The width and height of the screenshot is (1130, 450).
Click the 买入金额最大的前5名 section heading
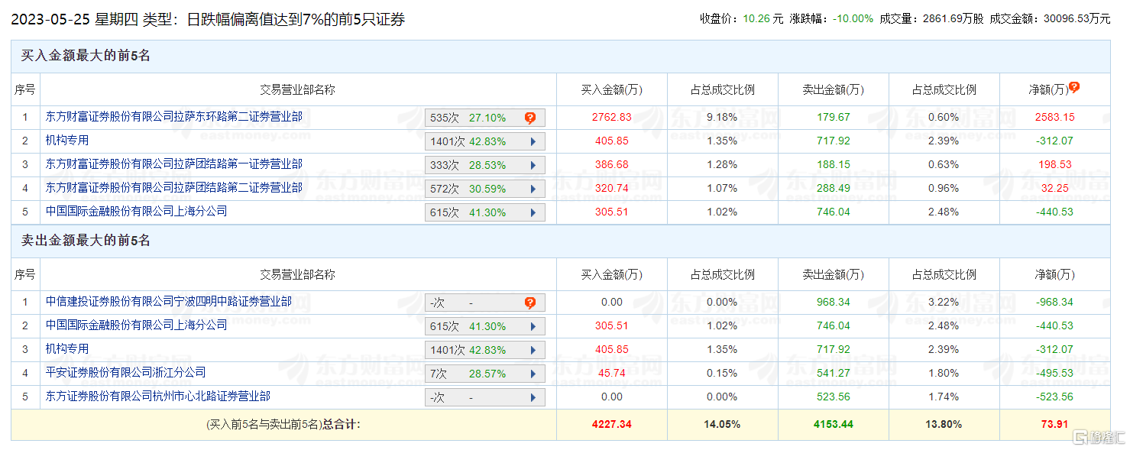click(x=86, y=57)
